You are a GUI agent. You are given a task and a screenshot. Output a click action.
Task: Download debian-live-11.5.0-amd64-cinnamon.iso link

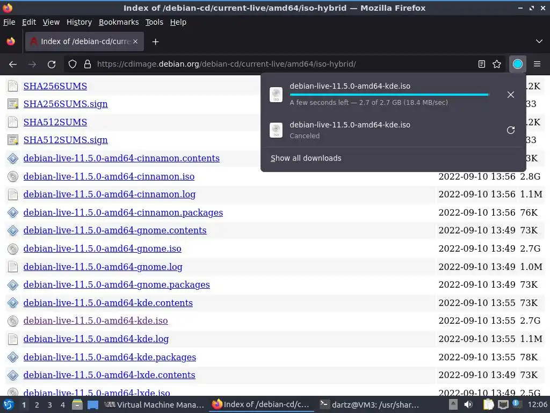click(x=108, y=176)
